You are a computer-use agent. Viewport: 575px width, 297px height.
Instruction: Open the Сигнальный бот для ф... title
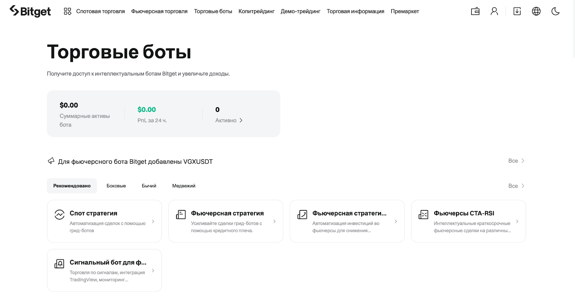click(108, 262)
